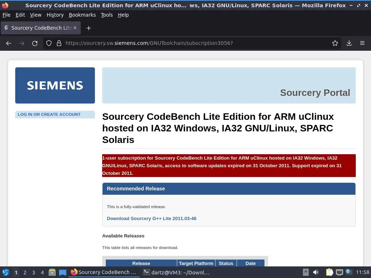Viewport: 371px width, 278px height.
Task: Click the Date column header
Action: [x=250, y=263]
